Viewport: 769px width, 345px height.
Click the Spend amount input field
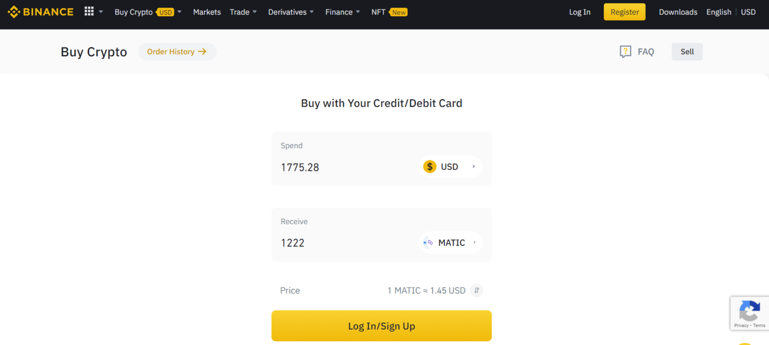click(x=333, y=167)
